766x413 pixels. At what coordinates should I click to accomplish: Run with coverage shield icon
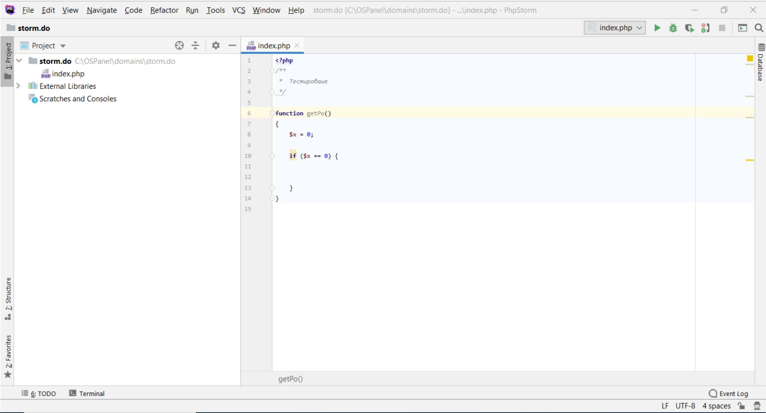689,28
